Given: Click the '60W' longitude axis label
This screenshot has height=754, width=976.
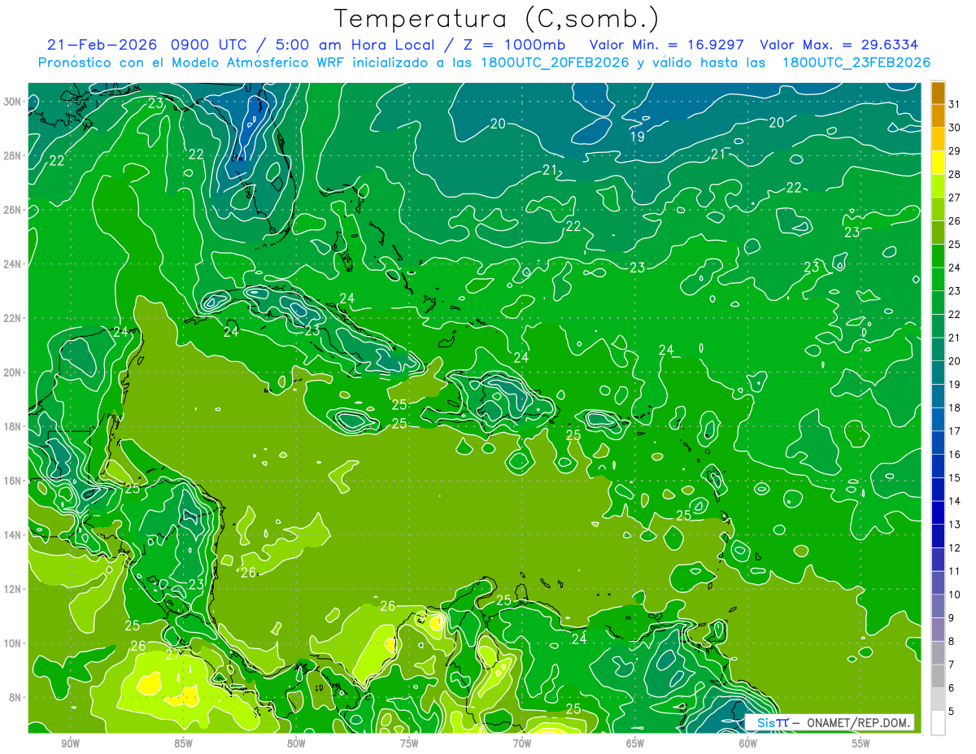Looking at the screenshot, I should (x=748, y=743).
